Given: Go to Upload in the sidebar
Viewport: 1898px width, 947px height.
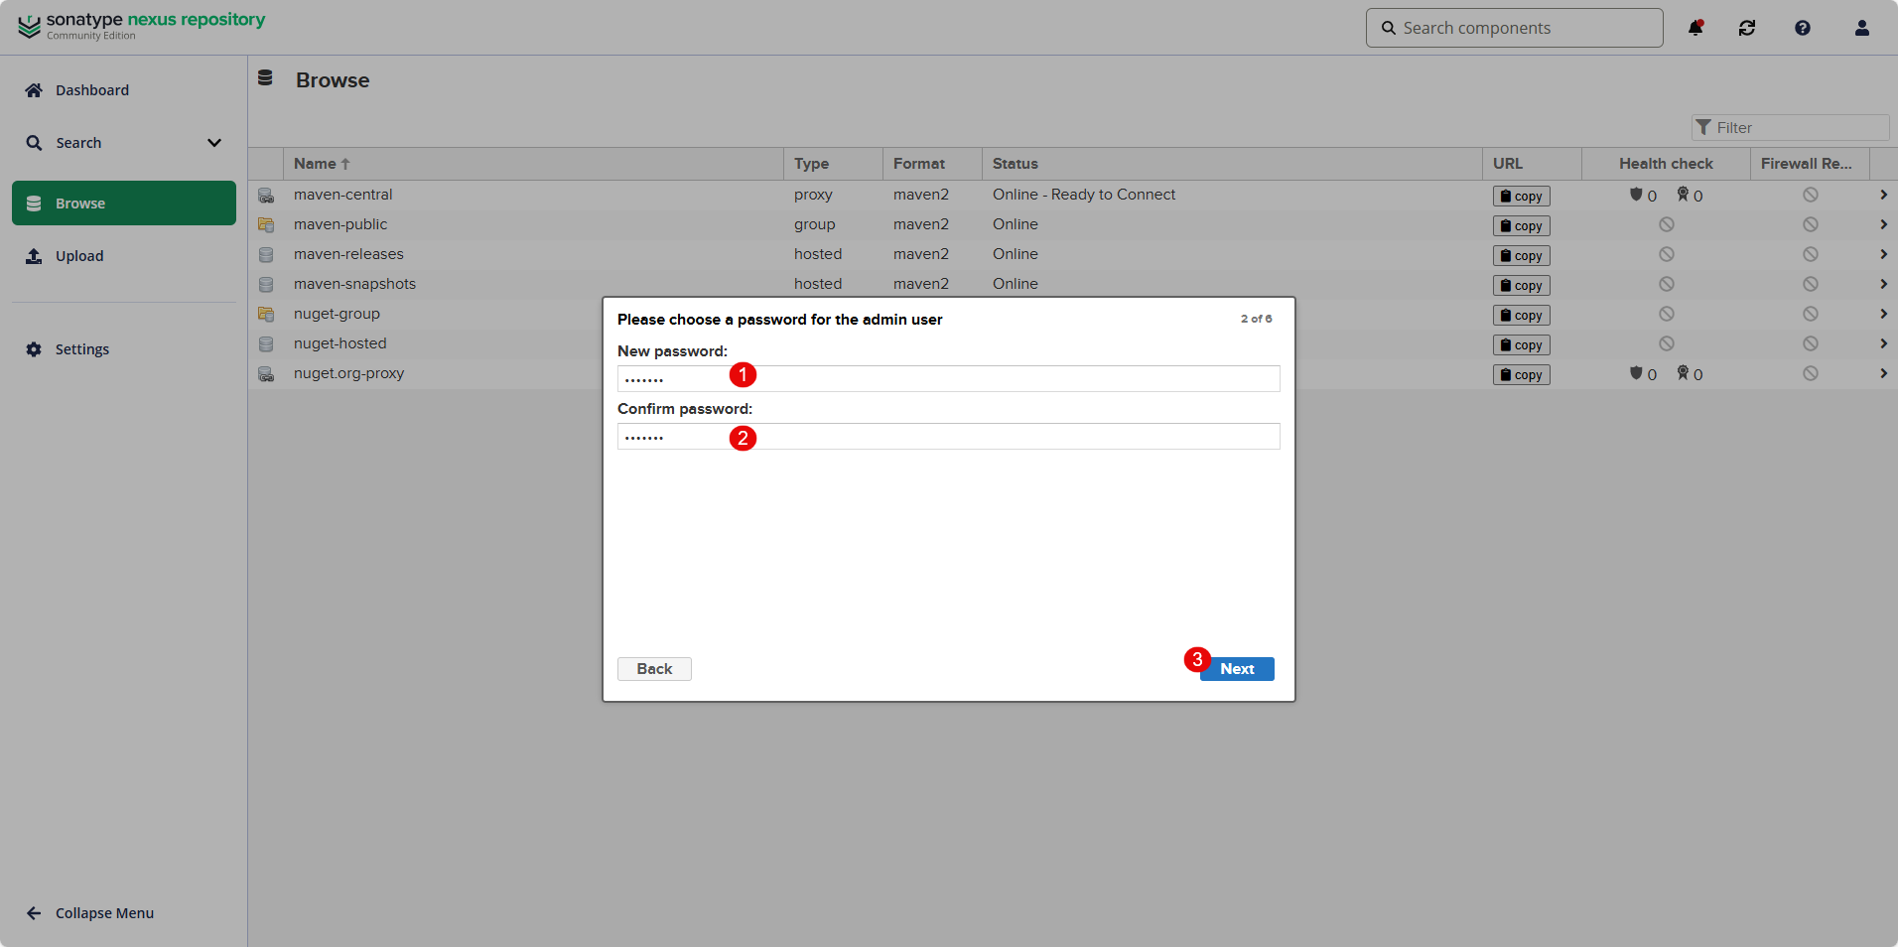Looking at the screenshot, I should pos(78,256).
